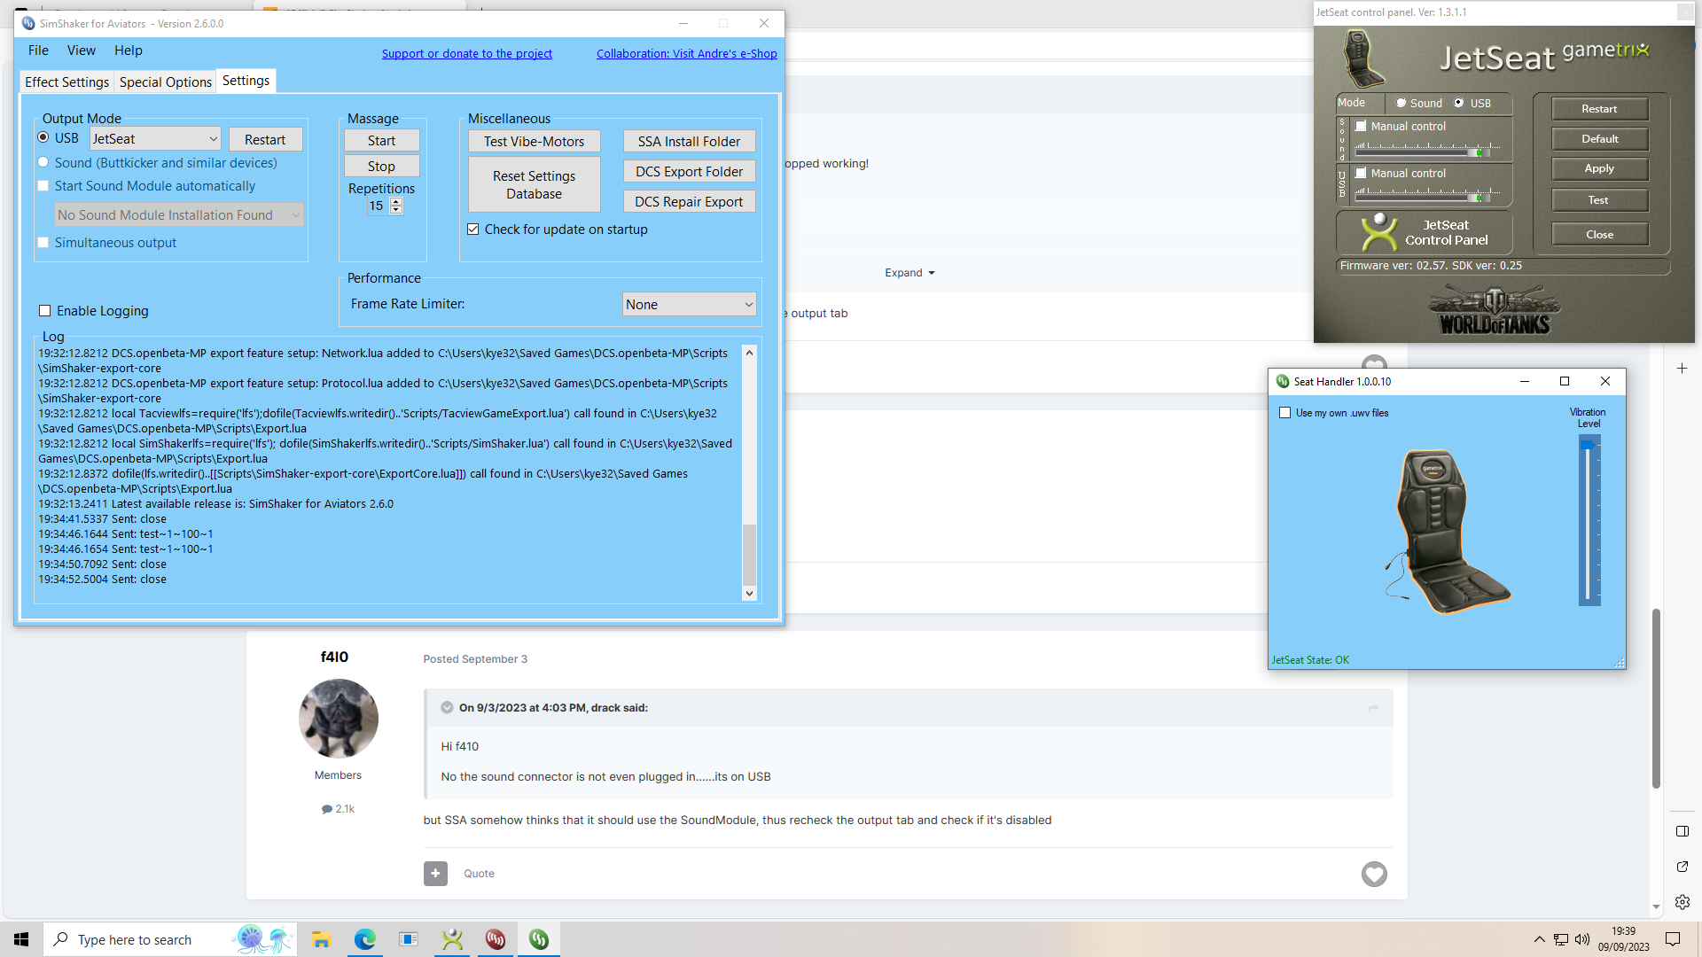
Task: Open the Windows Start menu
Action: 21,939
